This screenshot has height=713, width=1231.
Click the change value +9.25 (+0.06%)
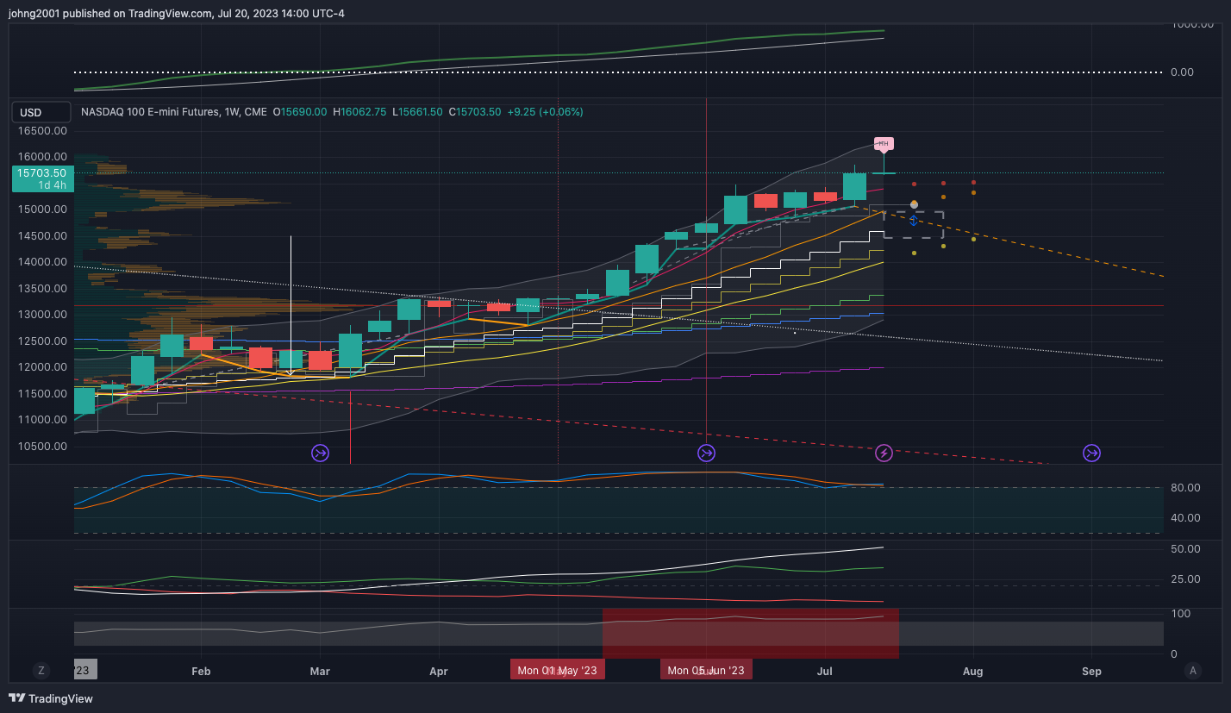(x=545, y=112)
